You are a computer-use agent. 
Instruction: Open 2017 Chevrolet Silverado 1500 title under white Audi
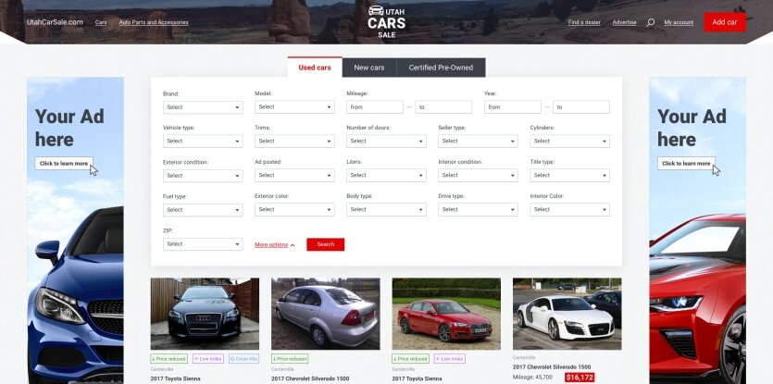[552, 367]
